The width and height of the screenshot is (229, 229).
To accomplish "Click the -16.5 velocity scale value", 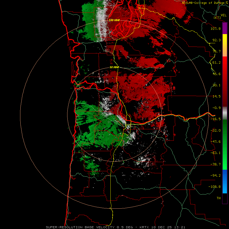I will click(216, 119).
